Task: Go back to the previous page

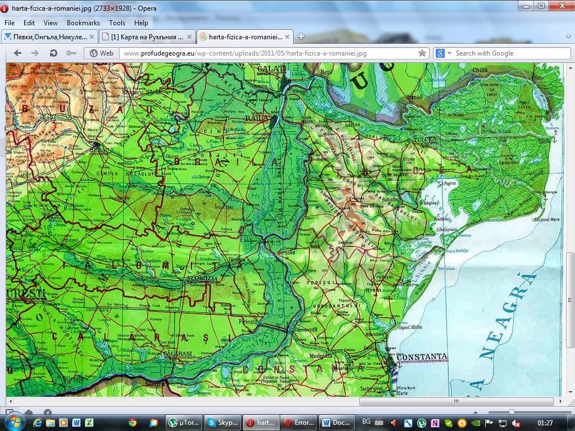Action: pos(17,53)
